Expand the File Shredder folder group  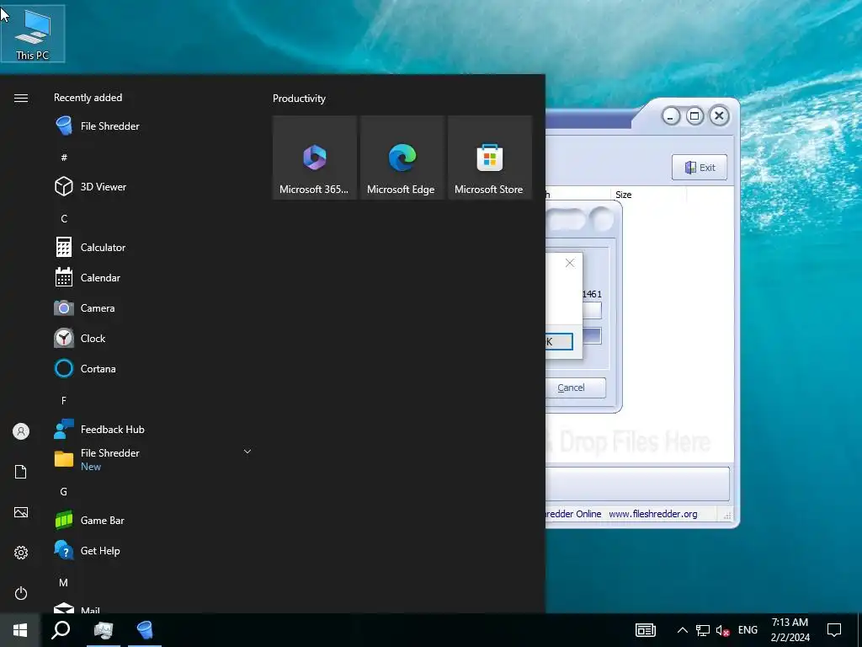(247, 452)
